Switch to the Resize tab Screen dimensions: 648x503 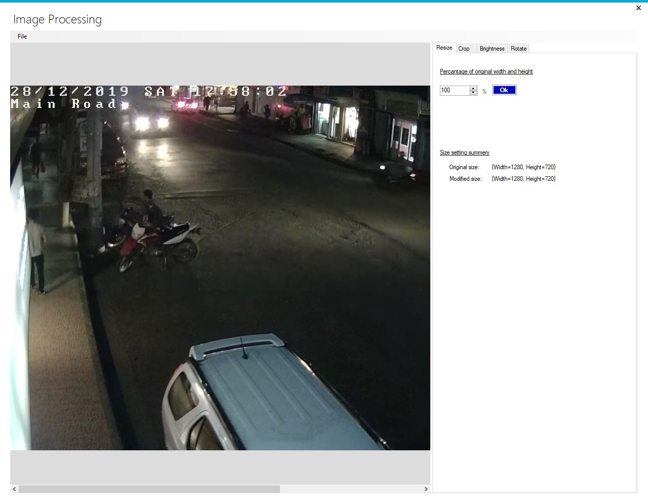tap(444, 48)
